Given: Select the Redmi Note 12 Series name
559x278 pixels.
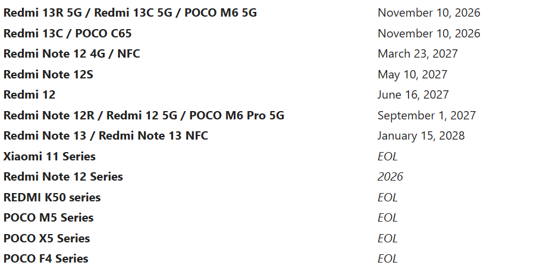Looking at the screenshot, I should (63, 177).
